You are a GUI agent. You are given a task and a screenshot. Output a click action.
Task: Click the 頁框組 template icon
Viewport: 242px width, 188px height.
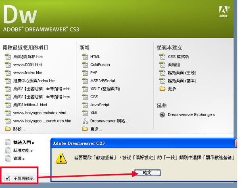pyautogui.click(x=162, y=65)
